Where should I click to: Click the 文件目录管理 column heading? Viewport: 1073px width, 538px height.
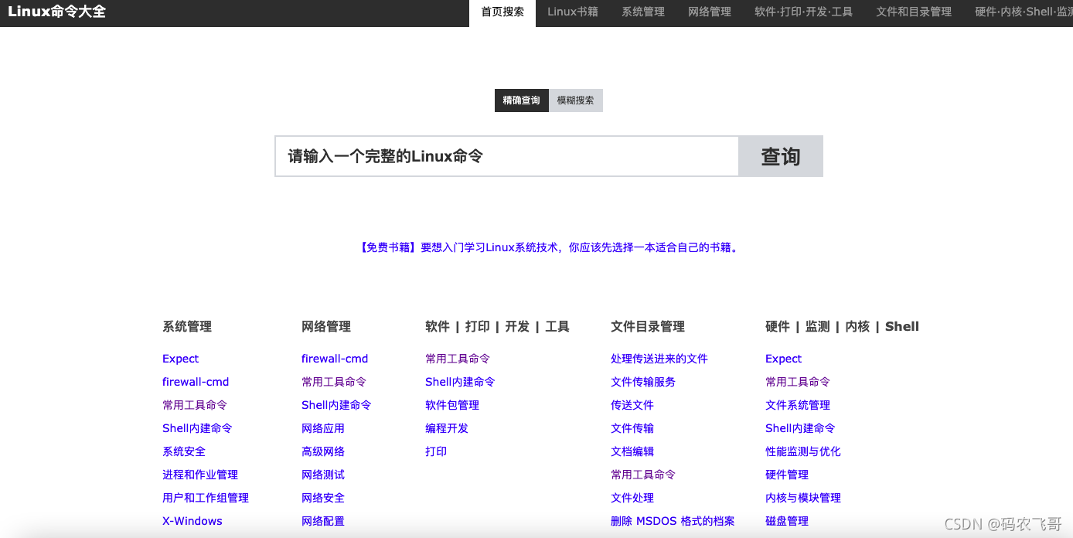tap(648, 327)
